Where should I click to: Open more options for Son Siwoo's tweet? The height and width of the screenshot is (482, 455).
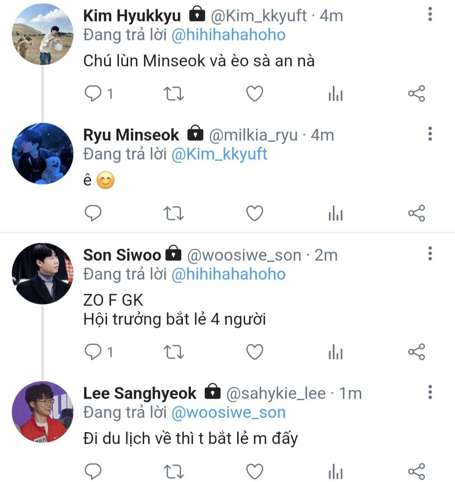click(x=430, y=254)
